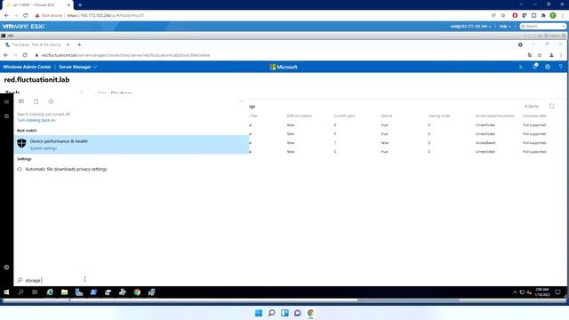
Task: Click the guest Windows Start button
Action: [x=6, y=292]
